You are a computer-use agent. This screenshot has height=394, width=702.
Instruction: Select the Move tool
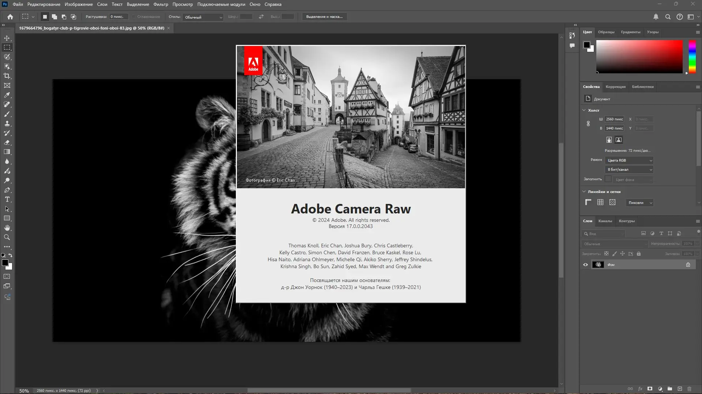[x=7, y=38]
